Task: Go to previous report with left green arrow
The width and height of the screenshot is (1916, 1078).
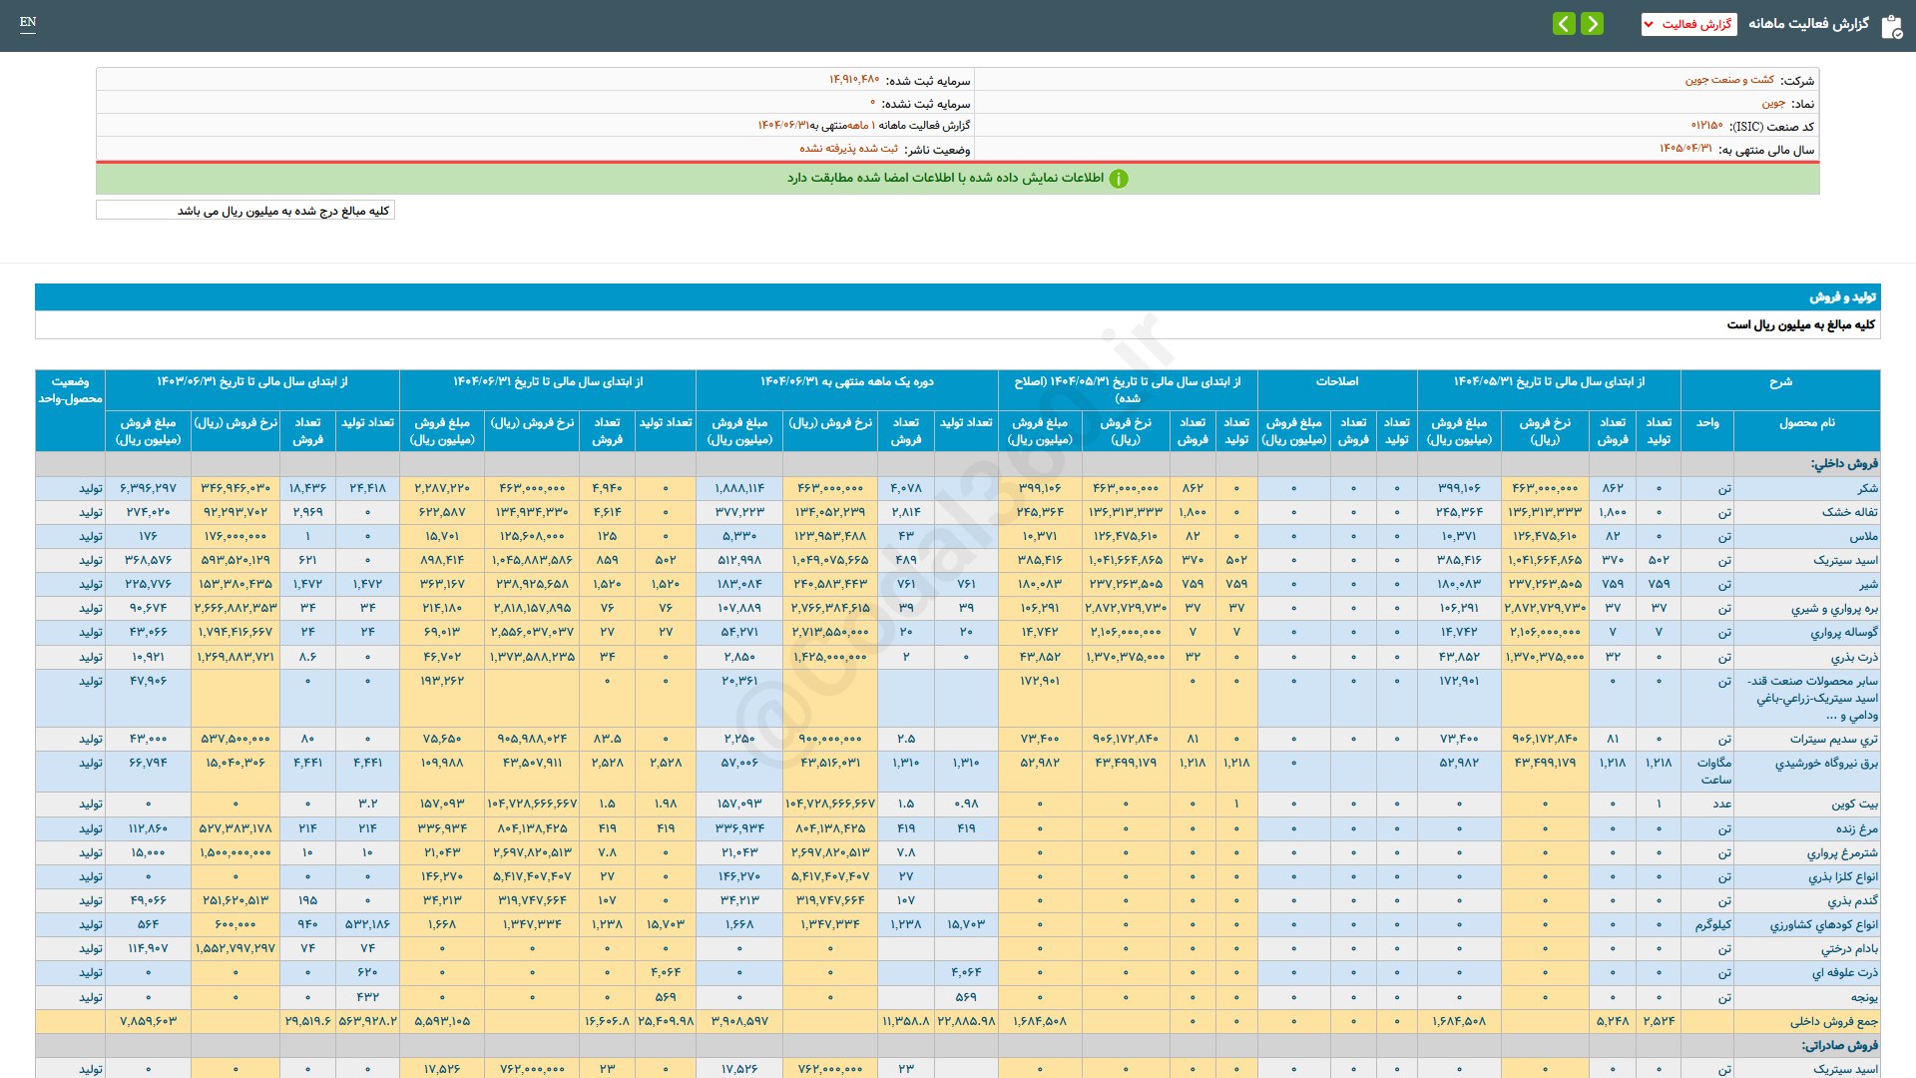Action: (x=1564, y=24)
